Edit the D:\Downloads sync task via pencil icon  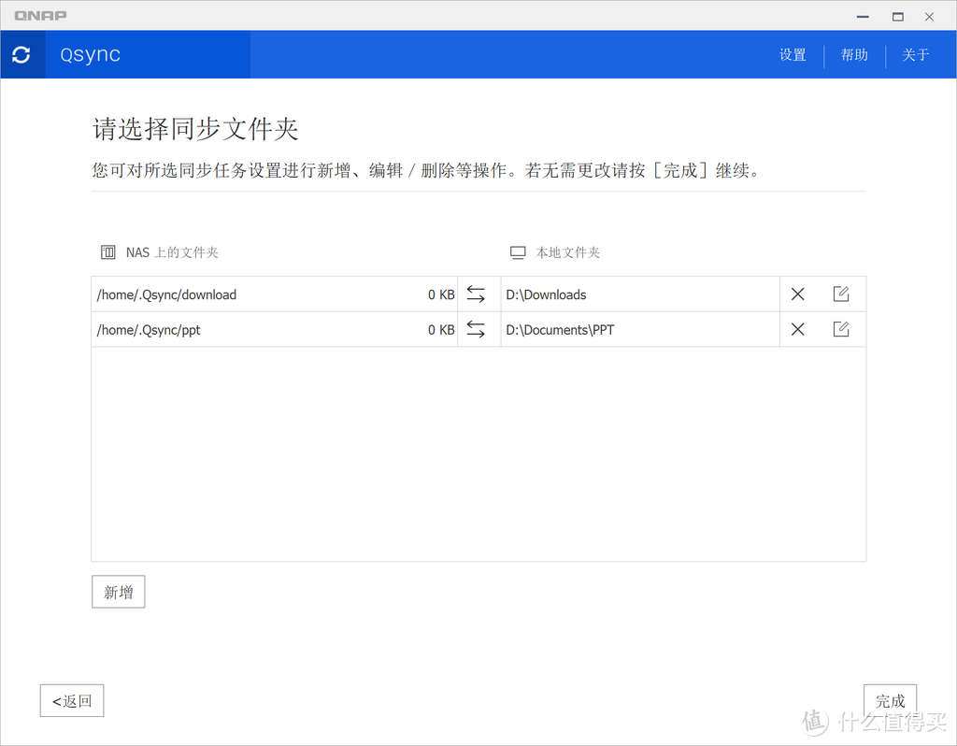(841, 294)
